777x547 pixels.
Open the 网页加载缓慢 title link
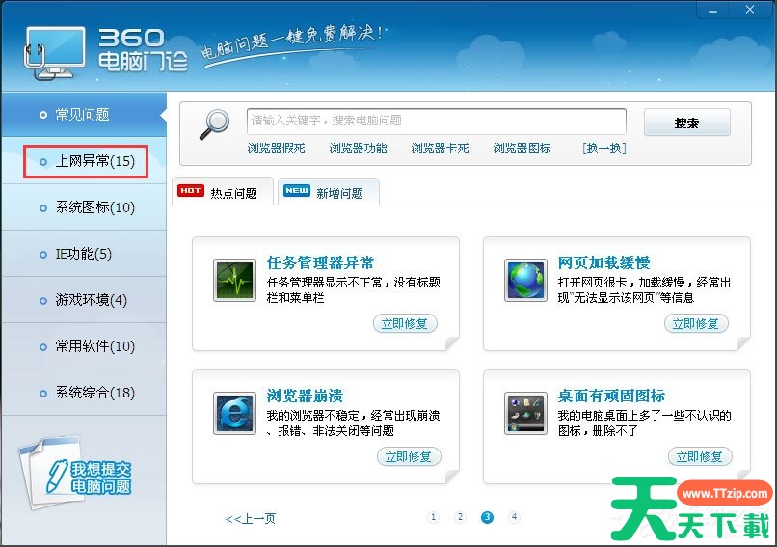(x=603, y=262)
